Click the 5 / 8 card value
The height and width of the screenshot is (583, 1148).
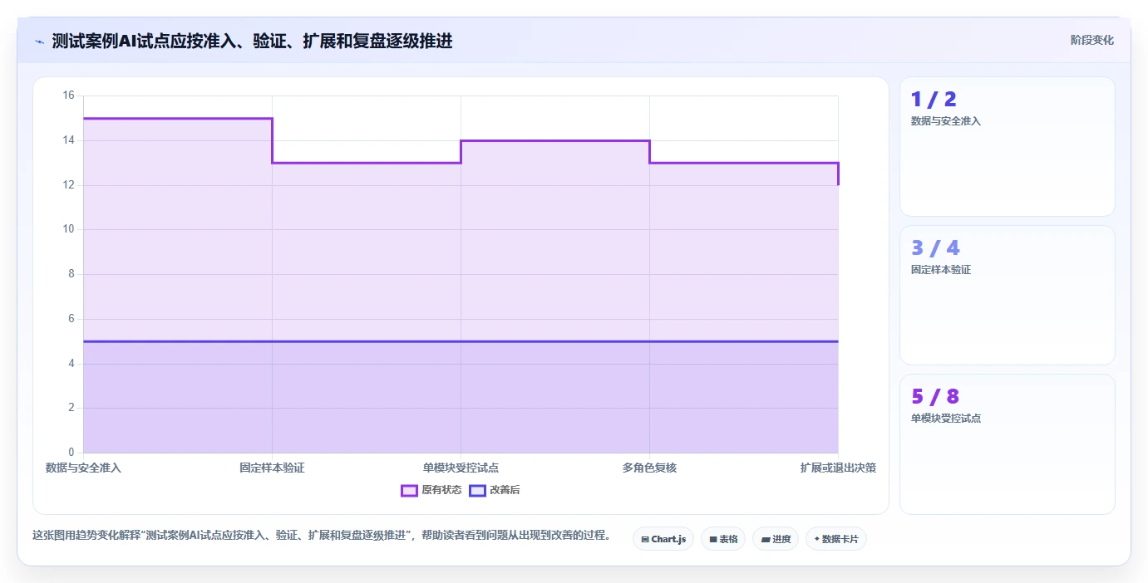point(935,396)
